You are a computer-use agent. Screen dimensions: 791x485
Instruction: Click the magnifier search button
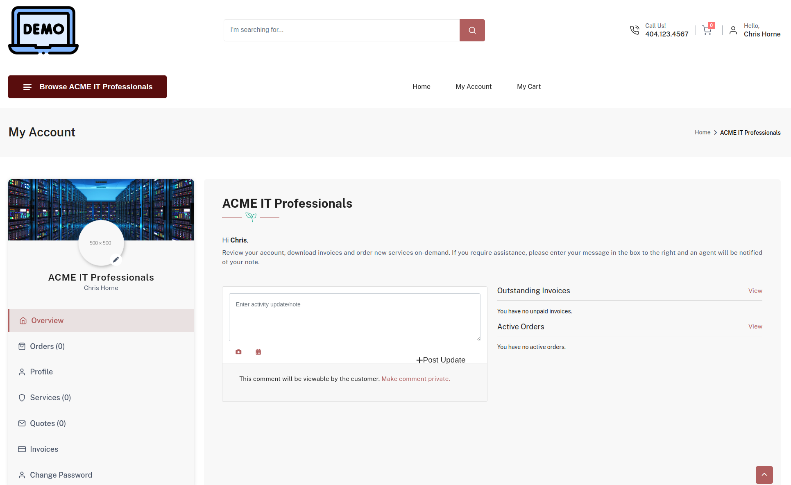tap(472, 30)
